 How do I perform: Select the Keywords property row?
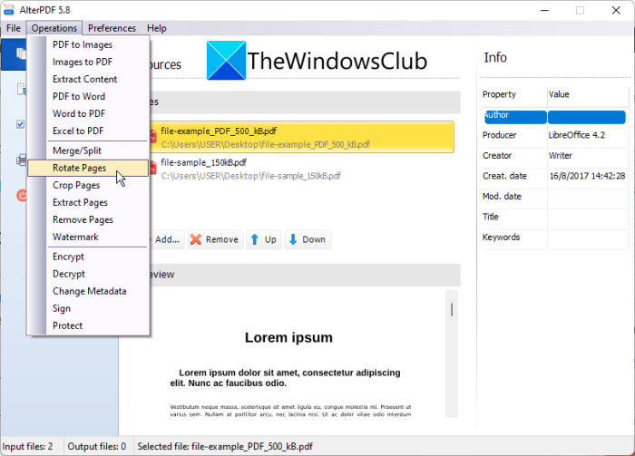tap(555, 238)
